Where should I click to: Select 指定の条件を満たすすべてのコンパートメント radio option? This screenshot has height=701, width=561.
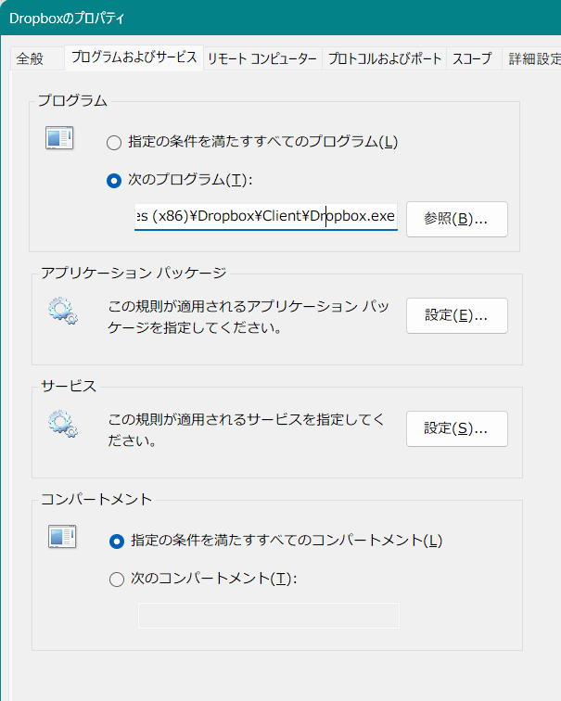(117, 541)
